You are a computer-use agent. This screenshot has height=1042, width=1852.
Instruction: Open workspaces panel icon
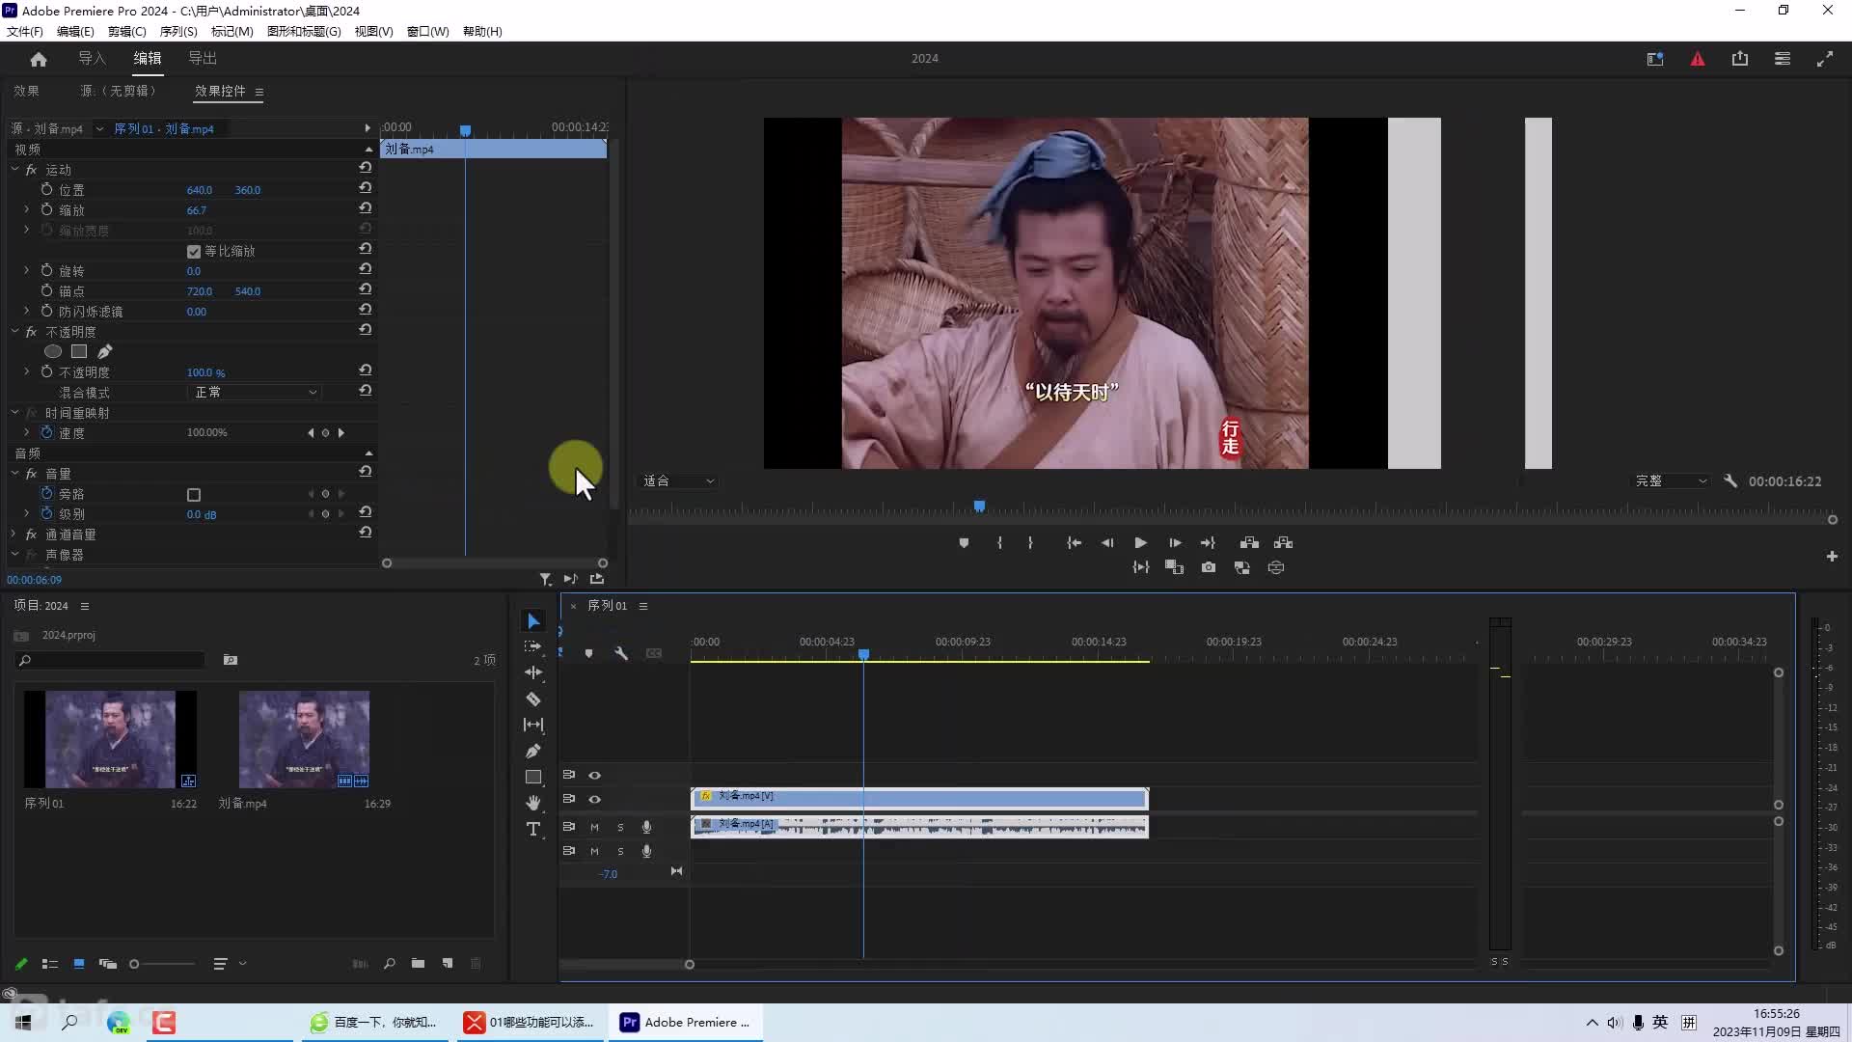click(1783, 59)
